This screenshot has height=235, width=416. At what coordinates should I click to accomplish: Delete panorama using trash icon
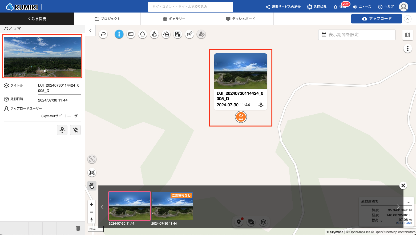(78, 228)
